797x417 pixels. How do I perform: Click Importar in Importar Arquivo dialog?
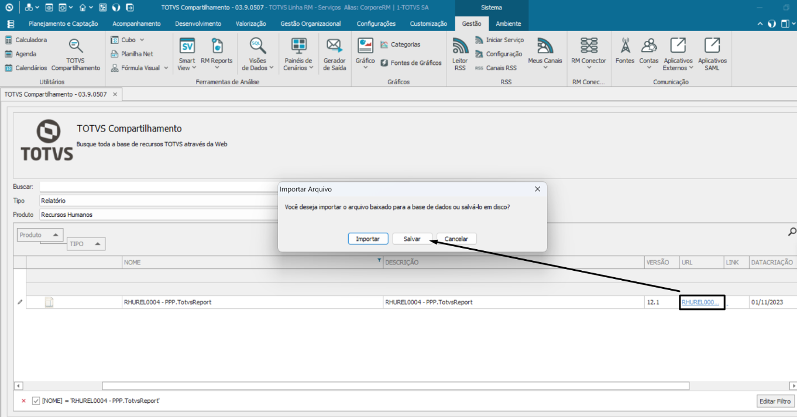tap(368, 239)
